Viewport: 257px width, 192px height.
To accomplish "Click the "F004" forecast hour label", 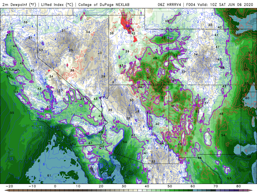I will click(191, 4).
